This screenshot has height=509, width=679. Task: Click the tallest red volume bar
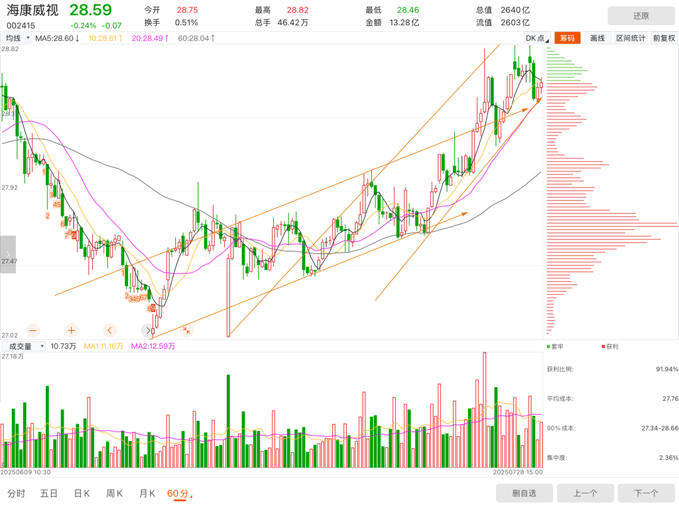[485, 410]
